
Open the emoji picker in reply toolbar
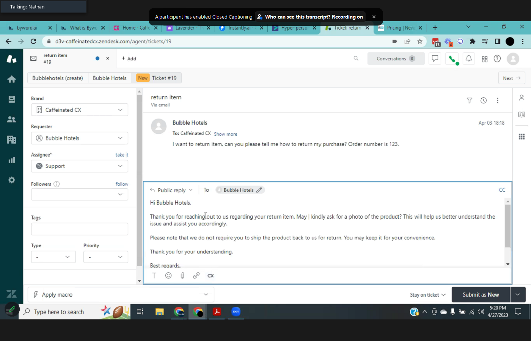coord(168,275)
